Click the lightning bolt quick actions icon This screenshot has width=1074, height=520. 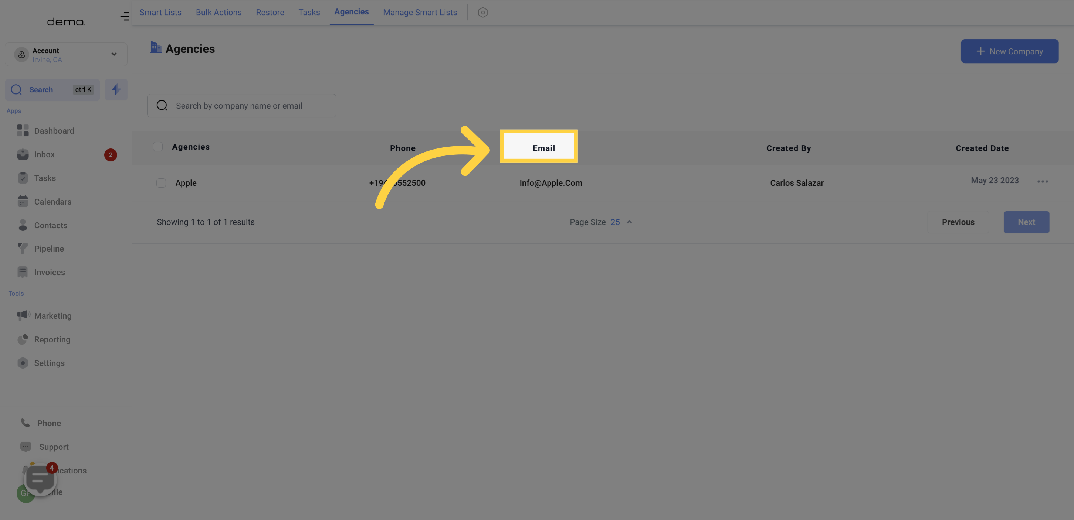(116, 89)
